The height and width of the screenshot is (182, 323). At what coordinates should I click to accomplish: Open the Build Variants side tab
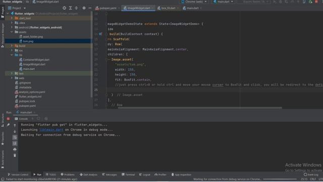point(3,159)
